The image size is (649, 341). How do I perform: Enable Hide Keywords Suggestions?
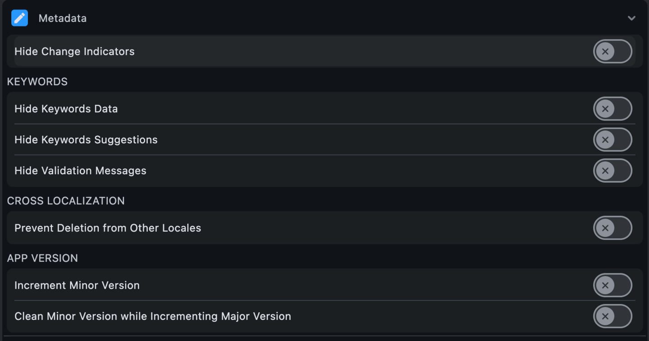(613, 139)
